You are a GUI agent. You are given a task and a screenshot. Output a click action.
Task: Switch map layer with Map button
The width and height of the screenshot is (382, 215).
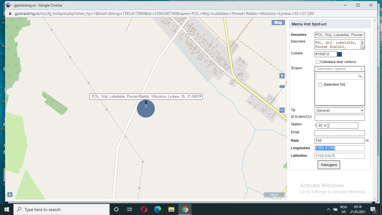[x=278, y=23]
